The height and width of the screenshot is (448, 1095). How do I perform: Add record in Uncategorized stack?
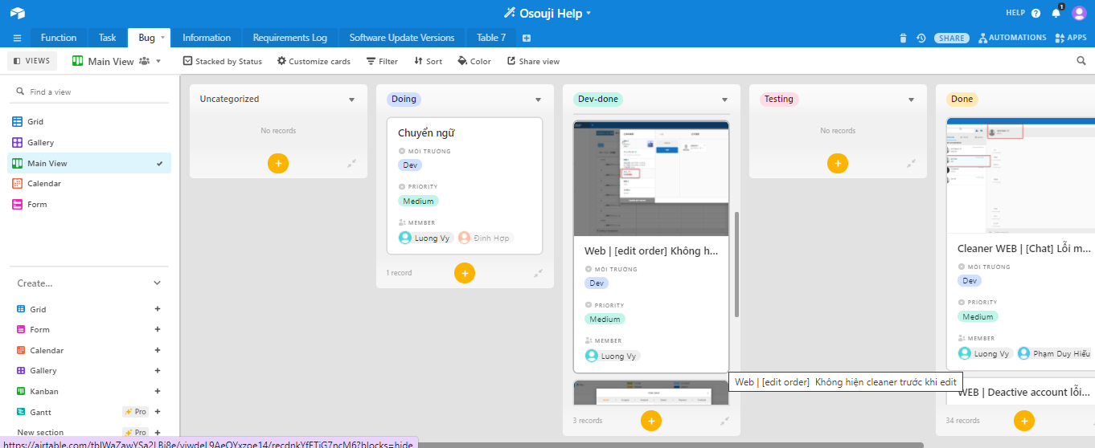tap(277, 163)
